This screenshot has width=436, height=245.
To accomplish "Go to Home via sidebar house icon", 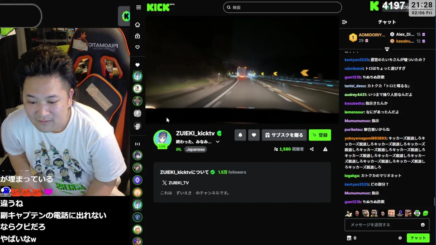I will 138,25.
